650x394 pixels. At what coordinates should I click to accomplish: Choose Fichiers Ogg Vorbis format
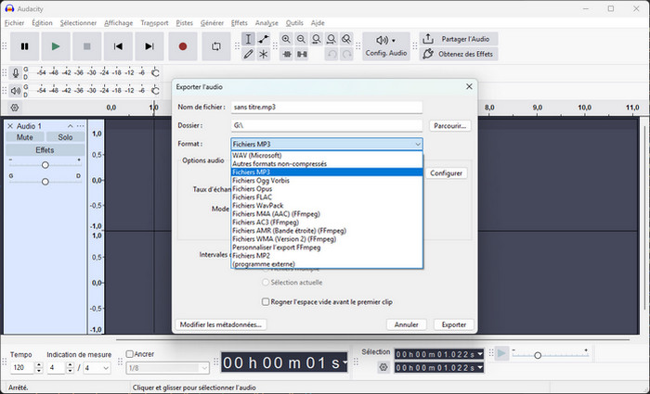pyautogui.click(x=327, y=181)
